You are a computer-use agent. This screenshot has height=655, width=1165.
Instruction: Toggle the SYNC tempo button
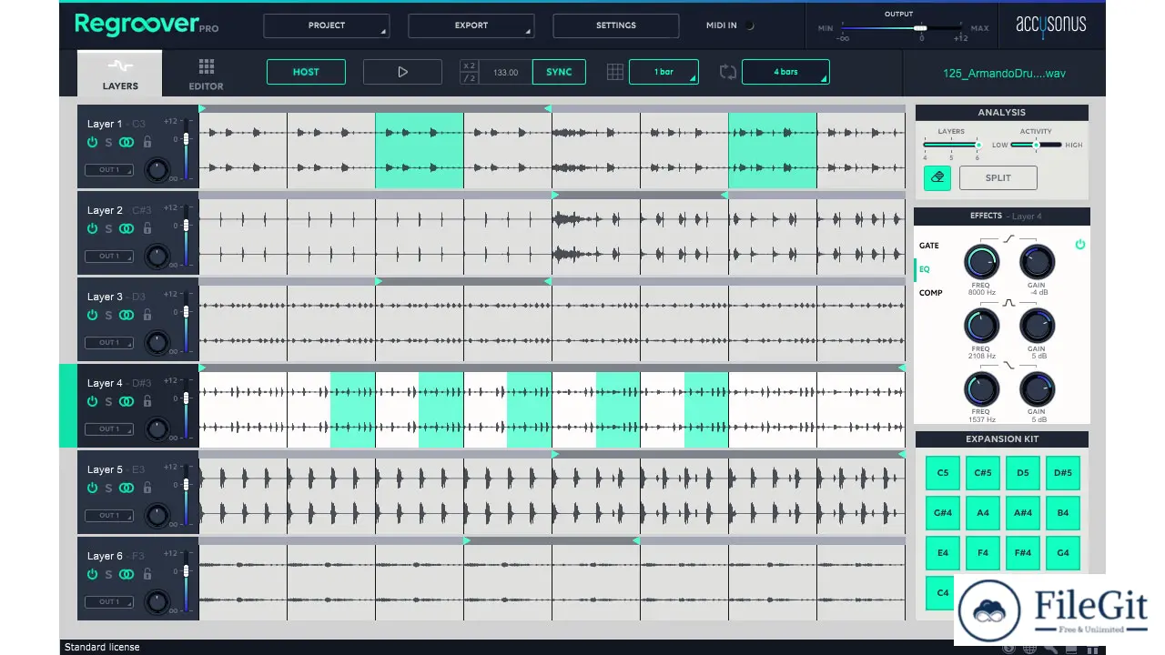tap(559, 72)
